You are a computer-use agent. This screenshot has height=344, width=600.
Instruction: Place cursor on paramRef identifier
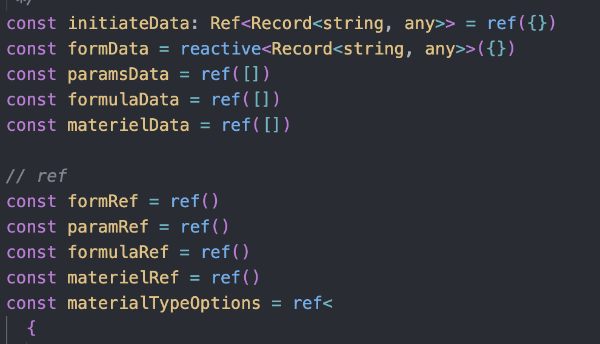pyautogui.click(x=108, y=227)
